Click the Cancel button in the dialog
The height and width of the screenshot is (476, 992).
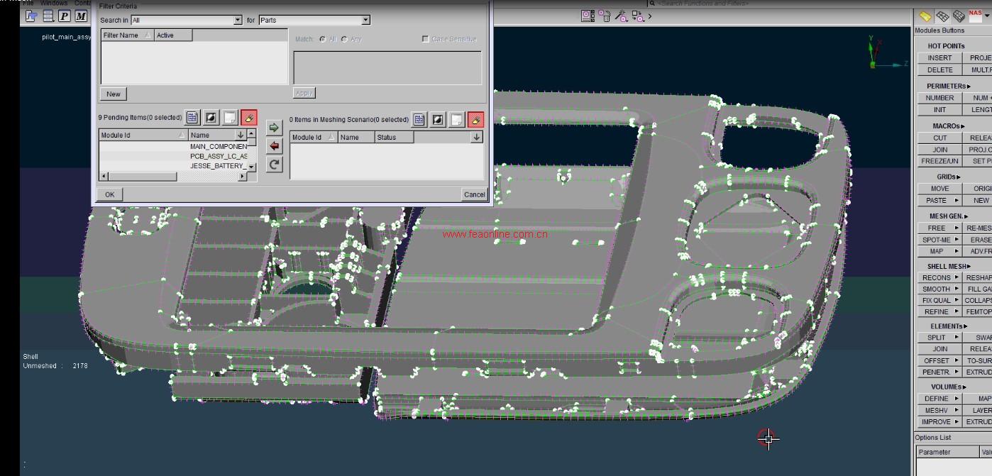pos(474,194)
